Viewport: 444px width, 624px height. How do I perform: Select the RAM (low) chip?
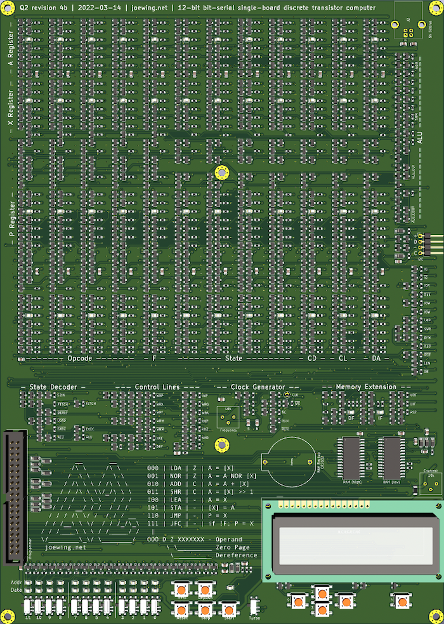[x=392, y=458]
